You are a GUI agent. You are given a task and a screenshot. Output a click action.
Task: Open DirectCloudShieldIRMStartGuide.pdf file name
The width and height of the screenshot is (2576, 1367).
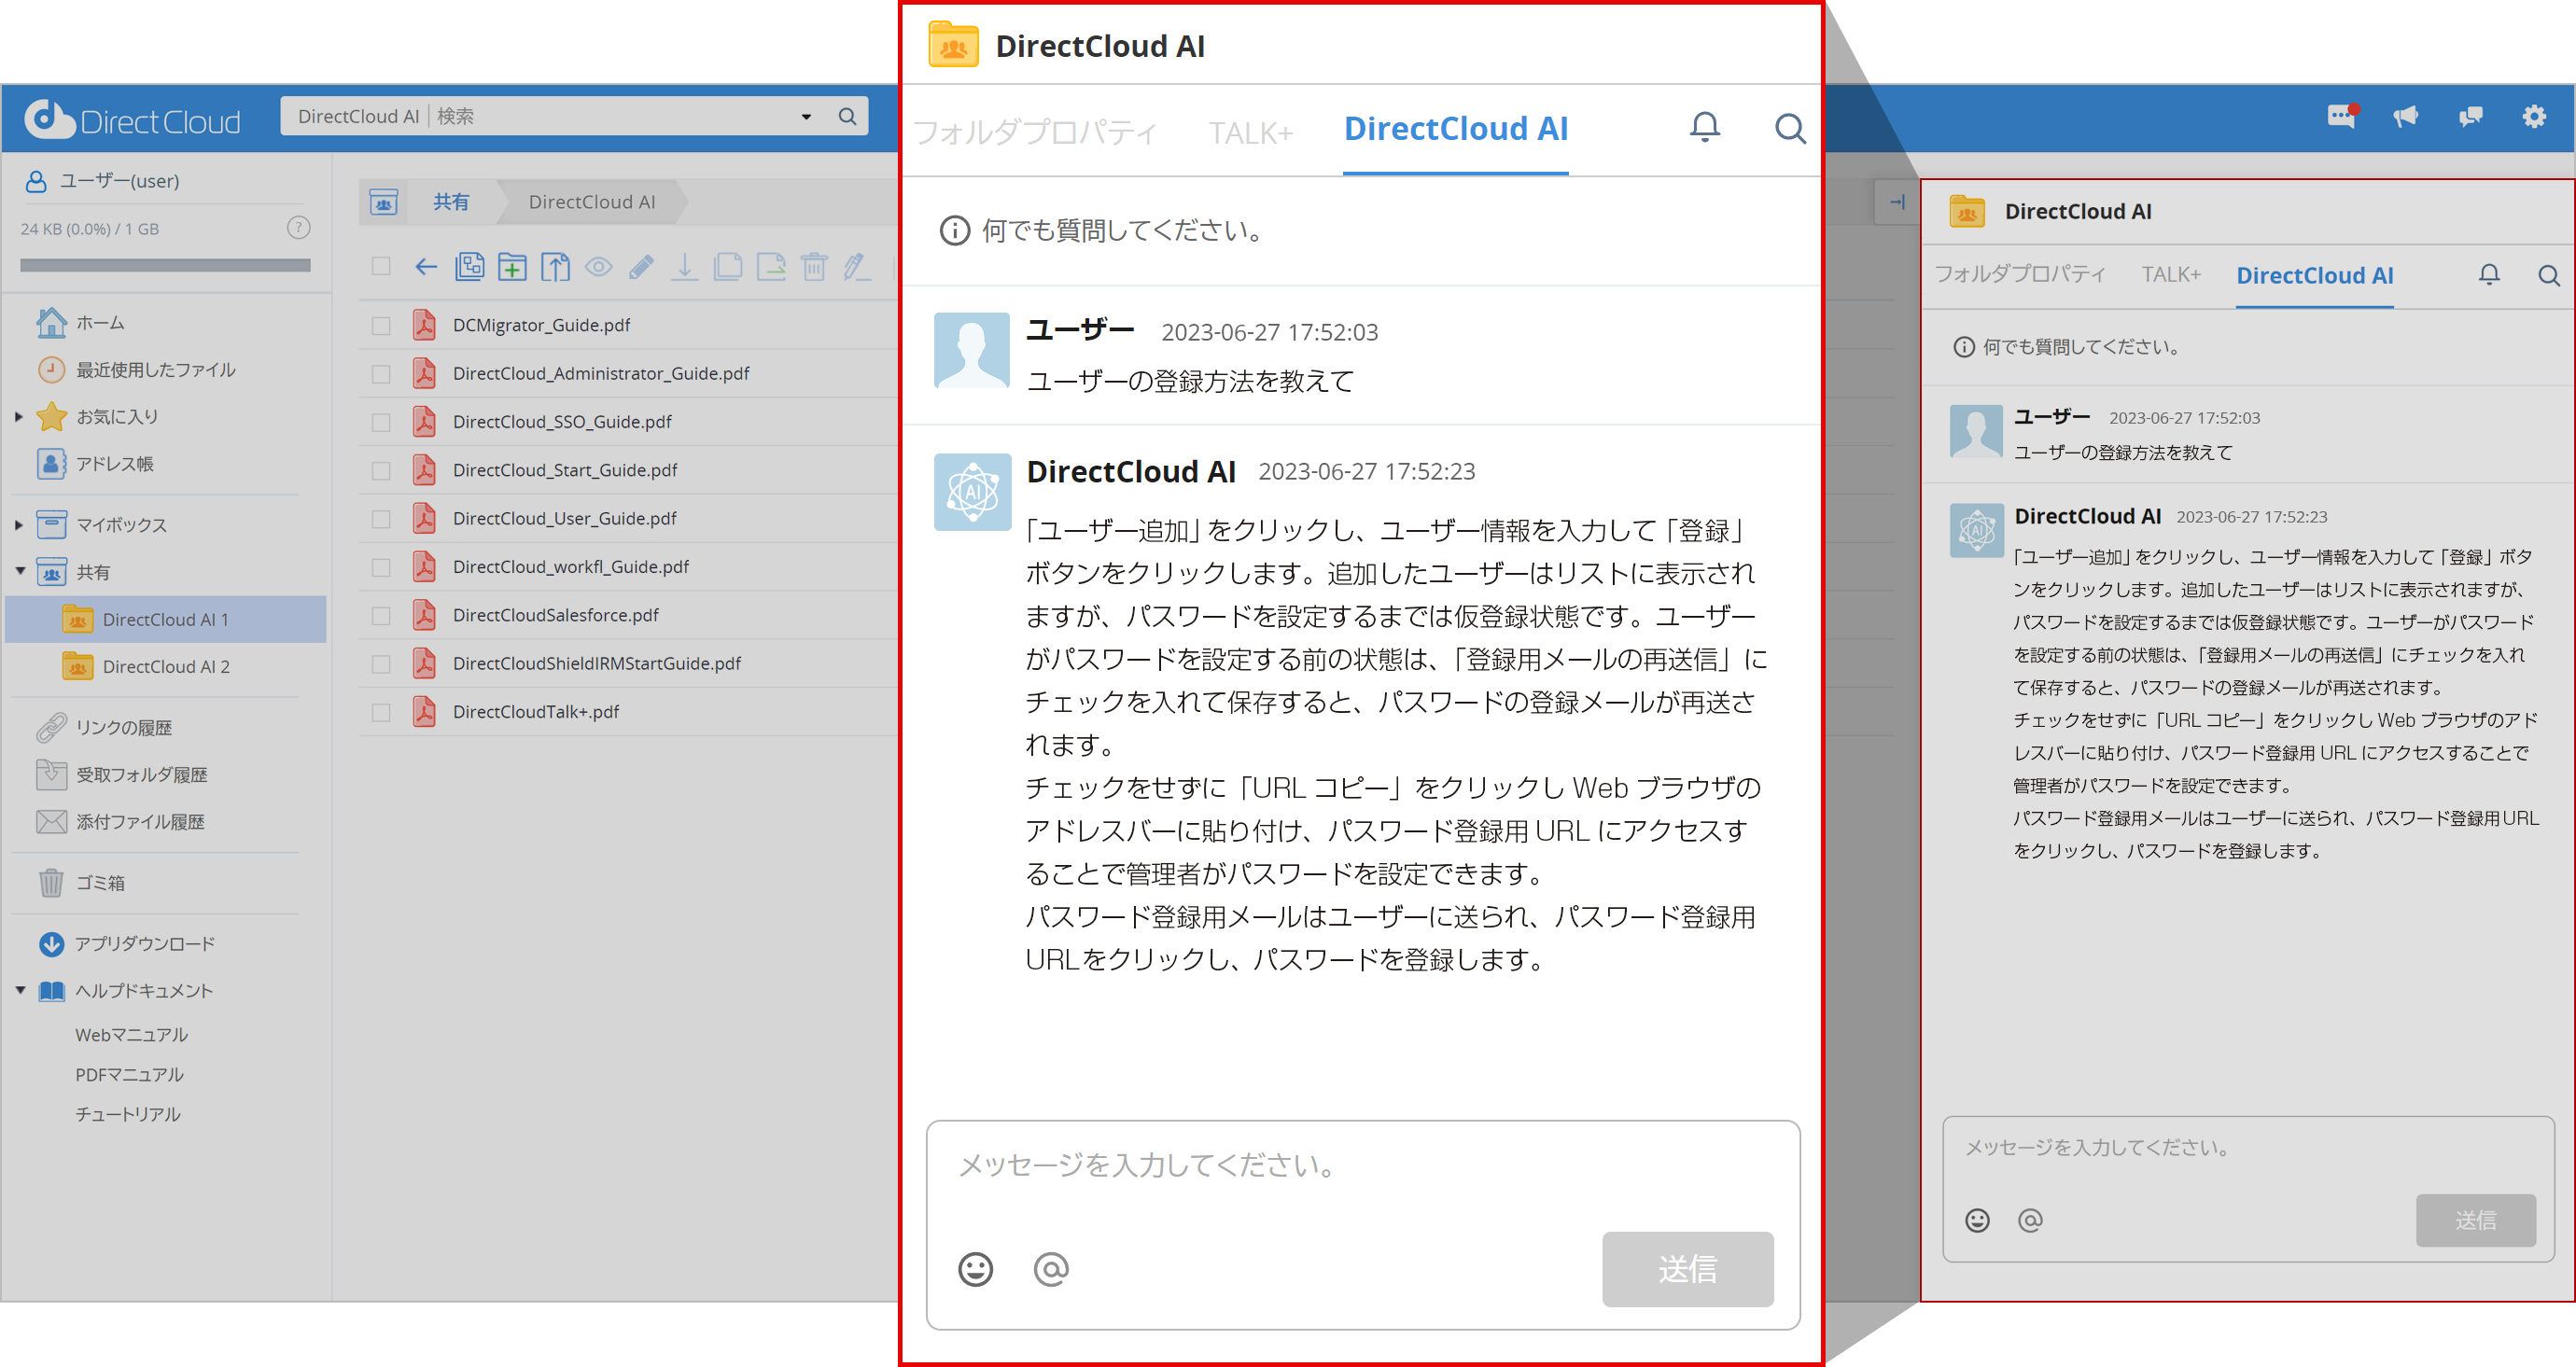point(597,664)
